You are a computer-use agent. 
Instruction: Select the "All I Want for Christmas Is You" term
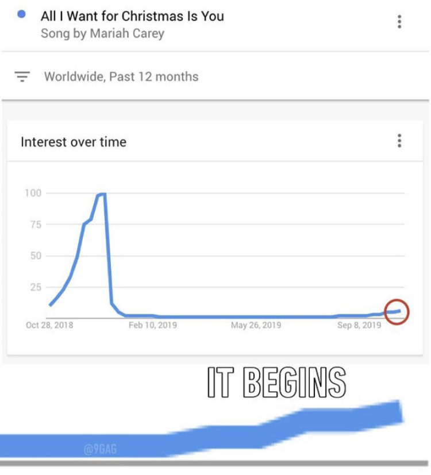point(132,16)
